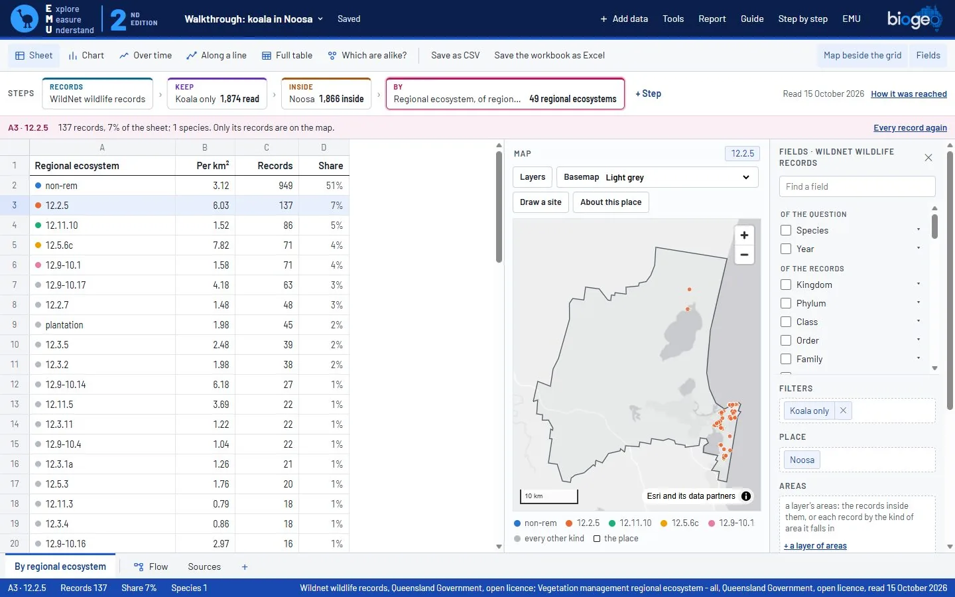The width and height of the screenshot is (955, 597).
Task: Tick the Year field checkbox
Action: click(x=786, y=249)
